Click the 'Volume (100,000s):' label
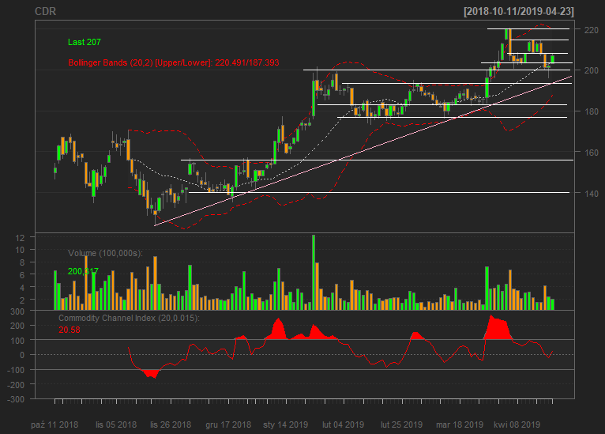Screen dimensions: 605x434 point(105,253)
